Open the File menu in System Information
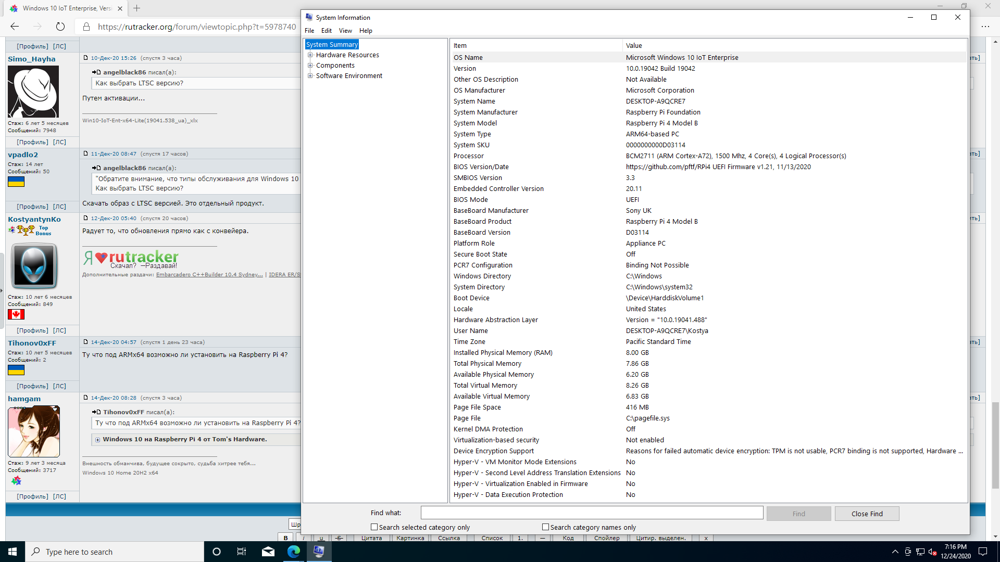1000x562 pixels. coord(309,31)
